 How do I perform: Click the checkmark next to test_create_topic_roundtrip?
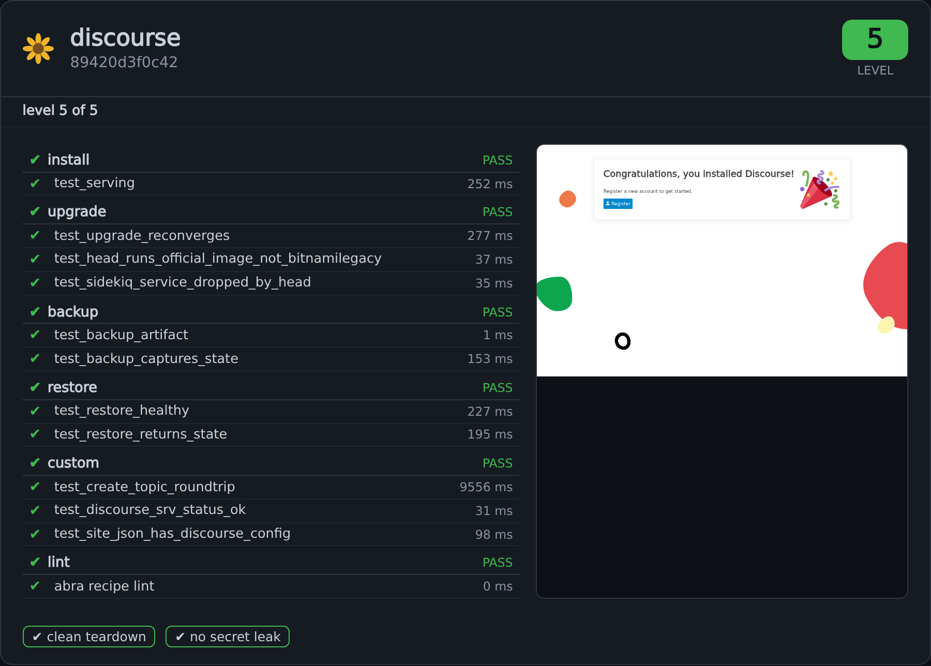click(35, 487)
